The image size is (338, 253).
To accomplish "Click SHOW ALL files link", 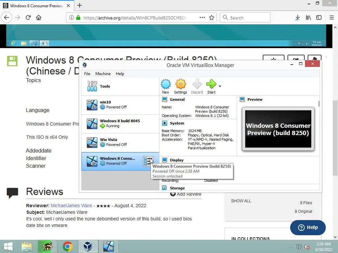I will (241, 201).
